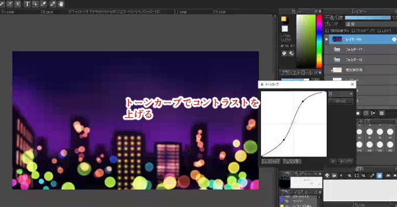This screenshot has height=207, width=397.
Task: Click the merge layer icon below layer list
Action: (x=373, y=113)
